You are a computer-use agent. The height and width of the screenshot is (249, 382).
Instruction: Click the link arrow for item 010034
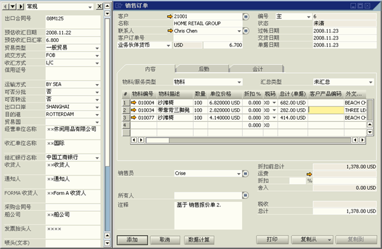pos(134,110)
